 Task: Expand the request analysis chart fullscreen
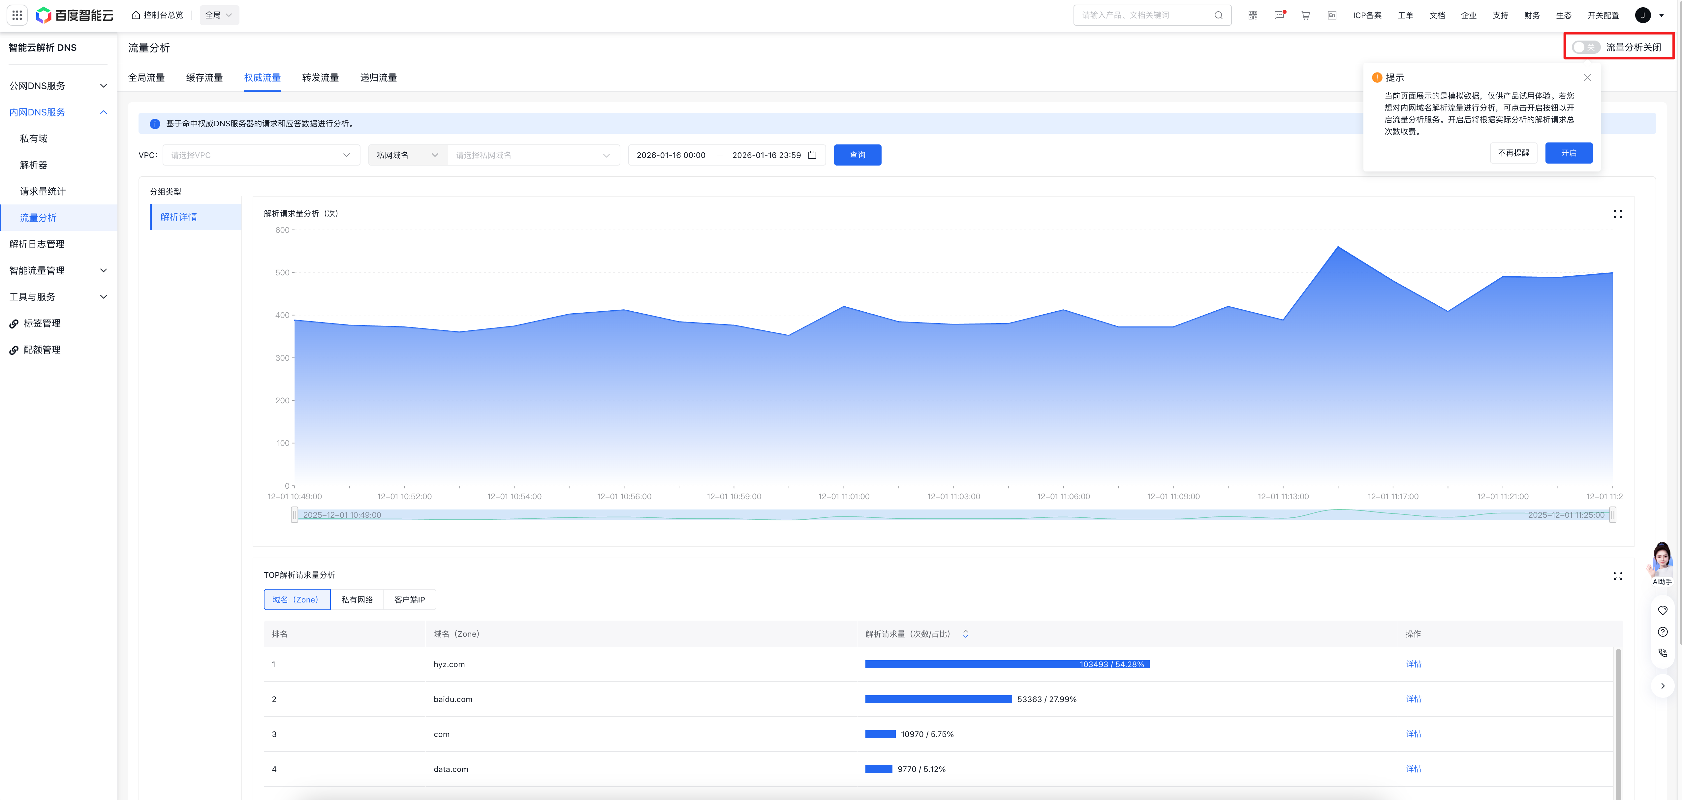click(1617, 214)
